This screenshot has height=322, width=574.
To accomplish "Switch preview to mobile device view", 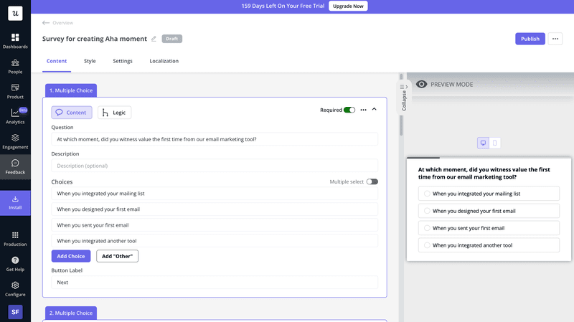I will [x=494, y=143].
